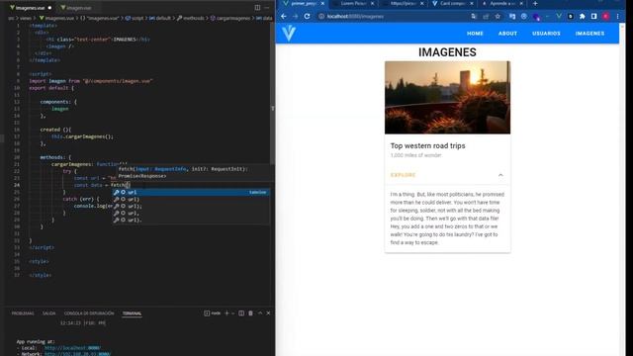Click the browser back arrow
This screenshot has width=633, height=356.
pyautogui.click(x=284, y=16)
